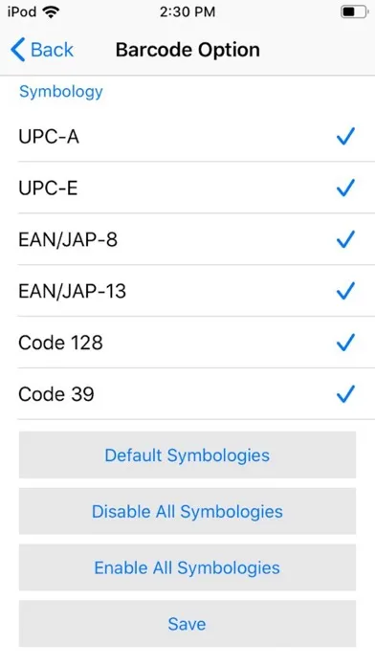Toggle the EAN/JAP-13 checkmark

pyautogui.click(x=345, y=291)
